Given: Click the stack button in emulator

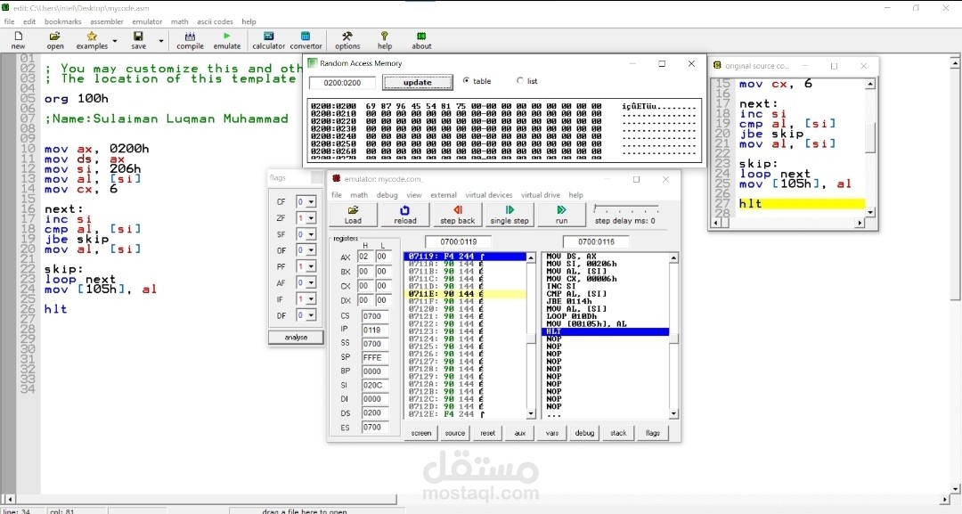Looking at the screenshot, I should [x=618, y=433].
